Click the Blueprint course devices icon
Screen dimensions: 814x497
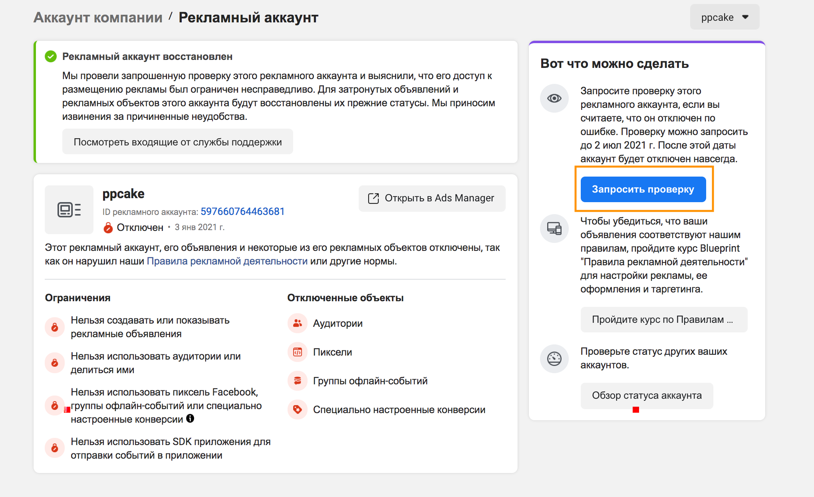point(554,229)
